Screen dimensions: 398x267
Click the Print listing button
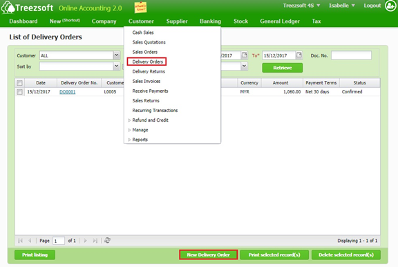coord(35,255)
